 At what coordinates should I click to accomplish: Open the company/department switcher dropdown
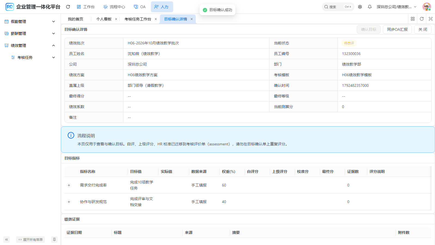click(396, 7)
